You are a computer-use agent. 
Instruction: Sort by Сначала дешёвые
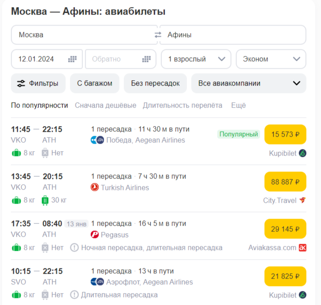[x=105, y=105]
